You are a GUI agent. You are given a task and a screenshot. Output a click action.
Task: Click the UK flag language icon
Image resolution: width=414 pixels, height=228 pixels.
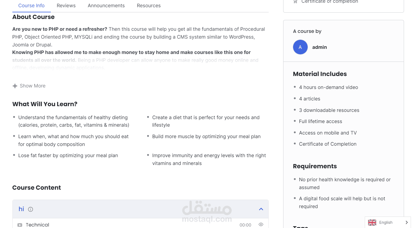(x=372, y=222)
